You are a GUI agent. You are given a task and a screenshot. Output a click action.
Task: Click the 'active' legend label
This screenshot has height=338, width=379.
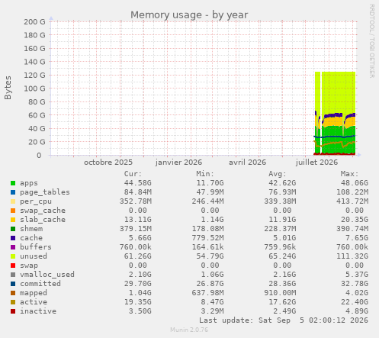34,302
